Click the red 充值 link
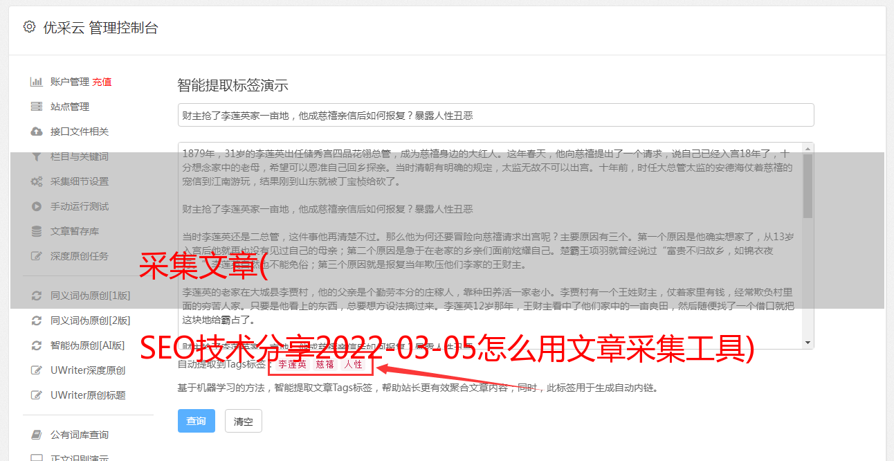Screen dimensions: 894x461 click(102, 82)
